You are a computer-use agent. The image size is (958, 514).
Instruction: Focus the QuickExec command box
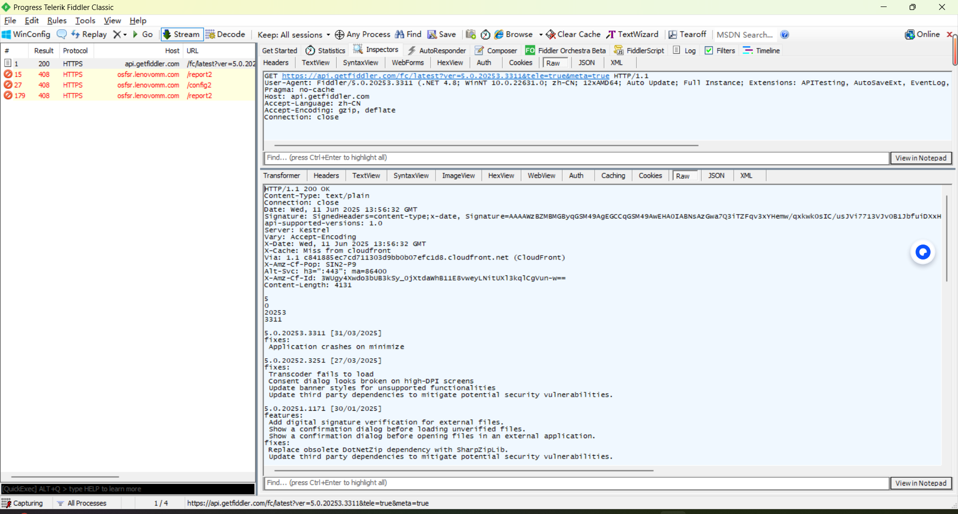tap(128, 489)
